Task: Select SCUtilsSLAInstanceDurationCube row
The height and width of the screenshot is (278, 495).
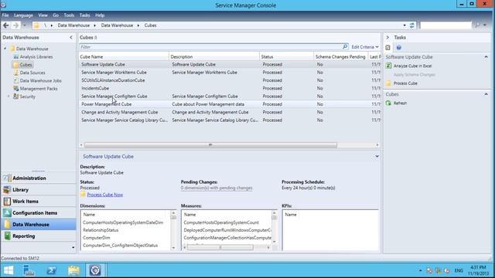Action: [x=230, y=80]
